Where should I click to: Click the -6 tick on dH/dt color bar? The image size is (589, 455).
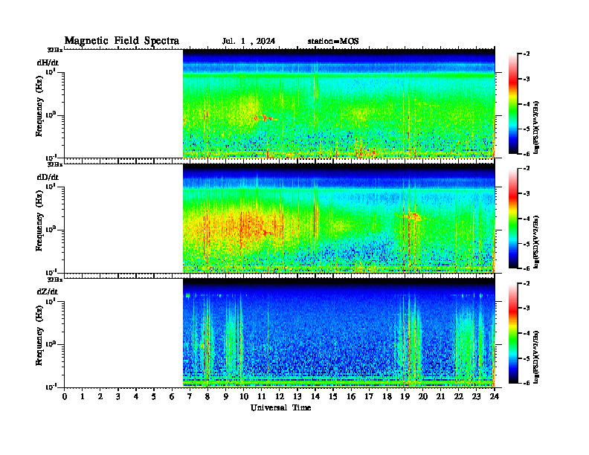pos(527,154)
